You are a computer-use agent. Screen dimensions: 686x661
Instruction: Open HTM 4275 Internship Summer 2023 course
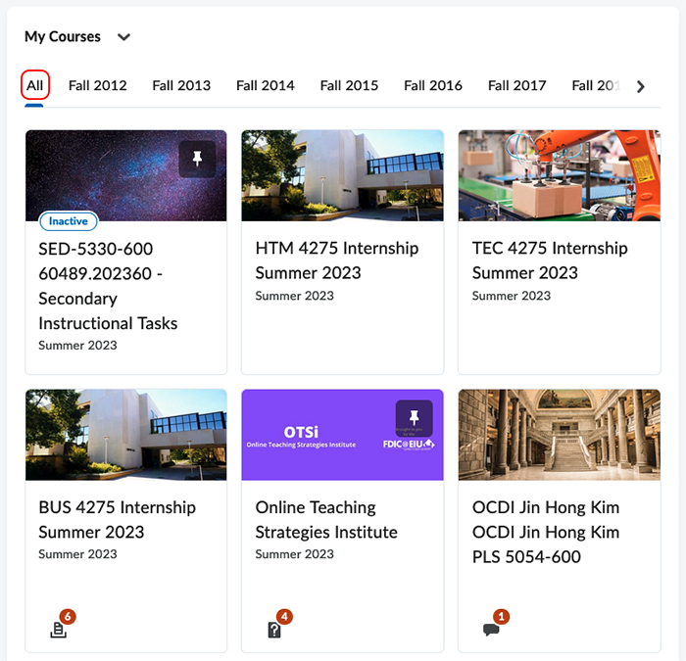[x=336, y=260]
